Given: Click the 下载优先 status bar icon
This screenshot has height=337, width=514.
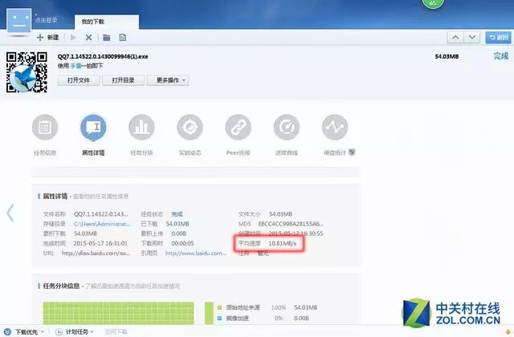Looking at the screenshot, I should click(x=7, y=331).
